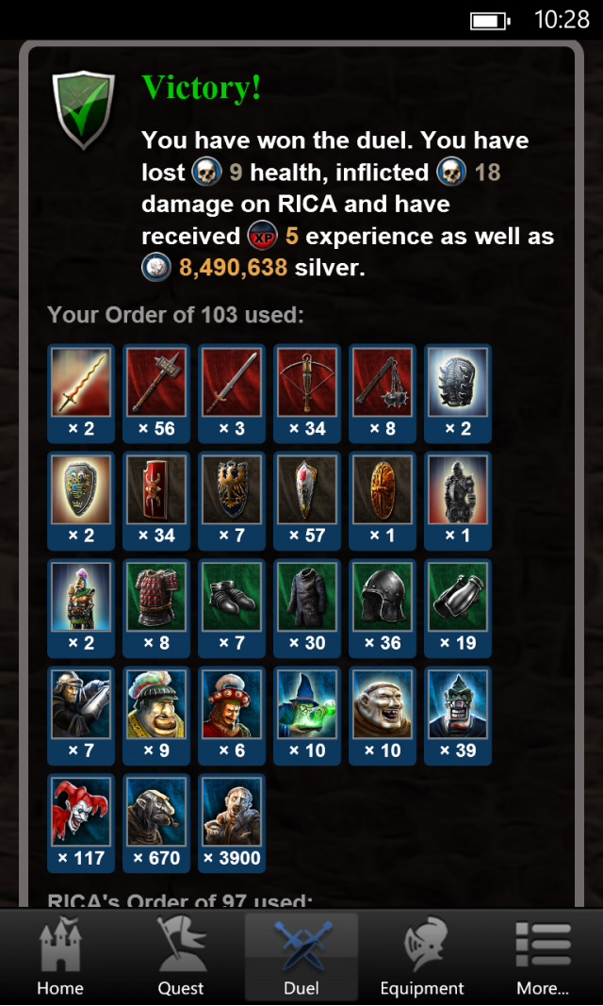This screenshot has width=603, height=1006.
Task: Select the black plate armor suit ×1
Action: [458, 501]
